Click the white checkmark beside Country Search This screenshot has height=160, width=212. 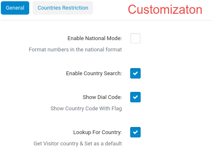click(135, 73)
